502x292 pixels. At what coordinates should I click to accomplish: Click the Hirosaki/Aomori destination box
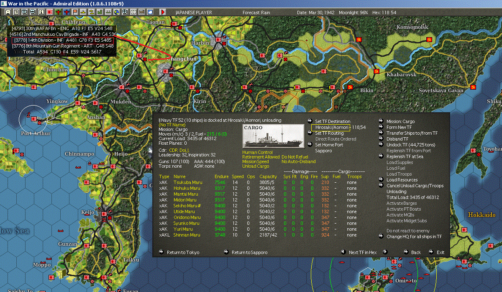331,127
